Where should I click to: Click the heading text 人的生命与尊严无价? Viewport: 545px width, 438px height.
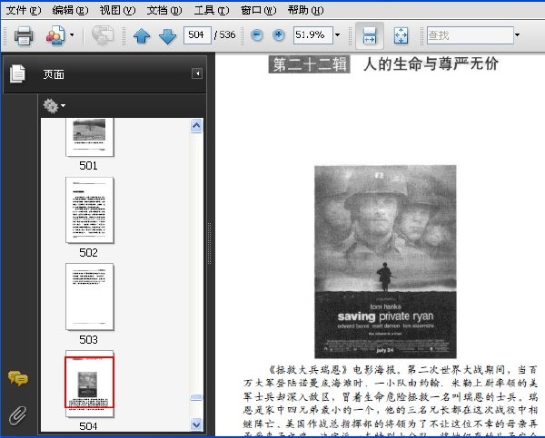click(431, 64)
